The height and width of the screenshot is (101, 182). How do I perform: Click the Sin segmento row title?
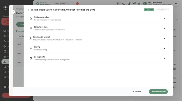(39, 57)
